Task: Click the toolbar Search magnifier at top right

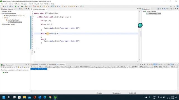Action: click(x=171, y=6)
